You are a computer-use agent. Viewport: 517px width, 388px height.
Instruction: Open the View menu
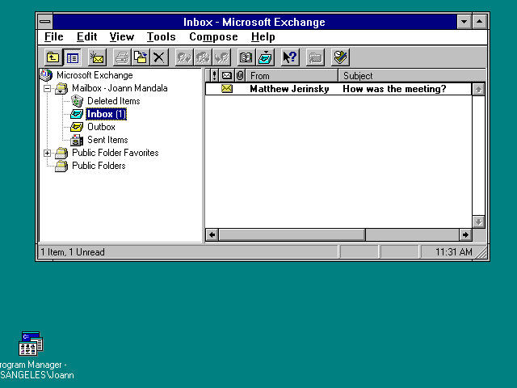coord(122,36)
